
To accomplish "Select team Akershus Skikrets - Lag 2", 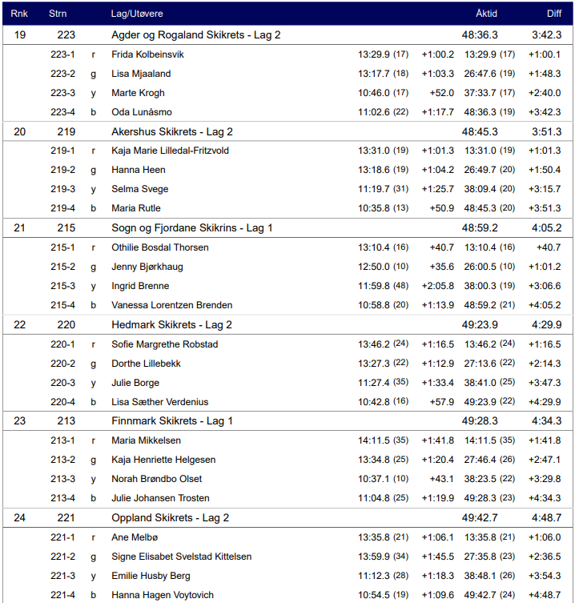I will [x=171, y=131].
